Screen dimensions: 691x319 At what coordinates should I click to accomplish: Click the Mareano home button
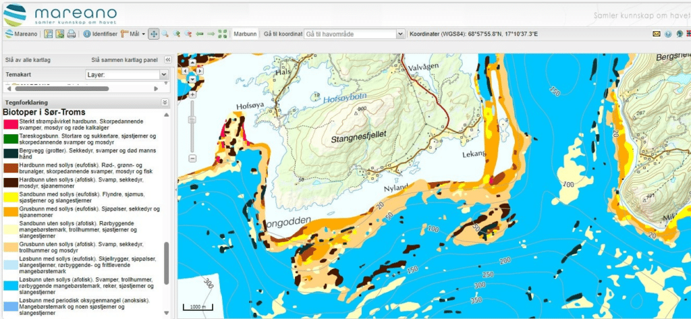21,34
